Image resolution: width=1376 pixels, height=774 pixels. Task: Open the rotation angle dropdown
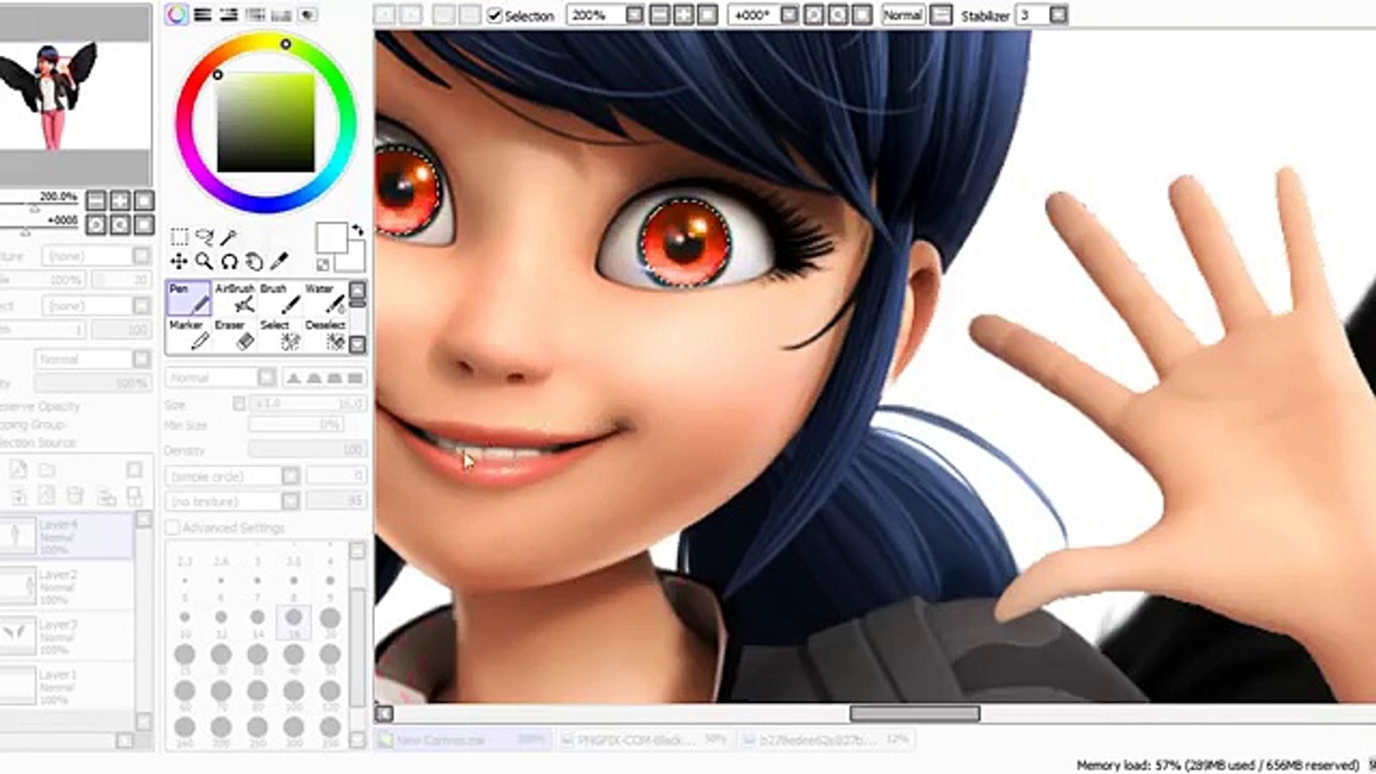(788, 15)
